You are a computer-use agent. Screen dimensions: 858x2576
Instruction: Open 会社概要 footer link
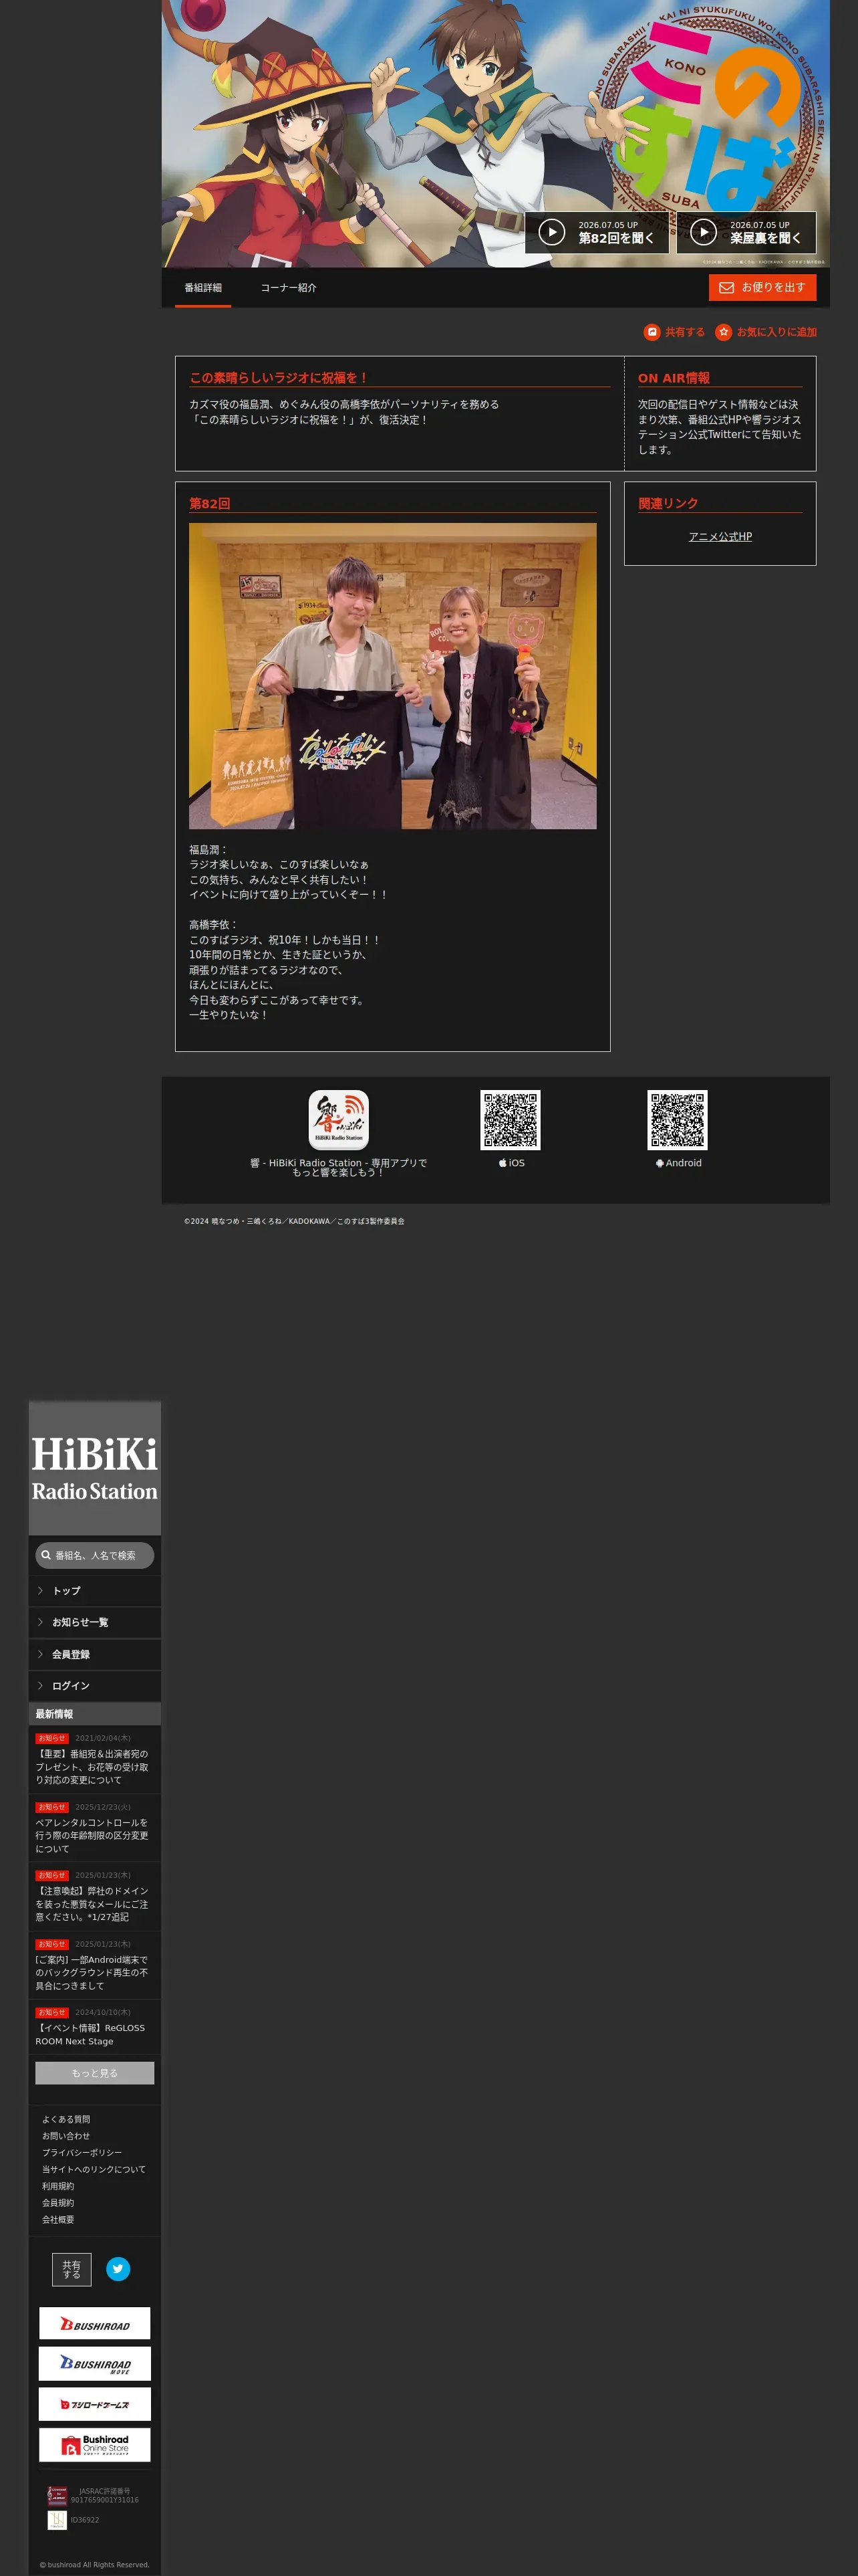(58, 2219)
